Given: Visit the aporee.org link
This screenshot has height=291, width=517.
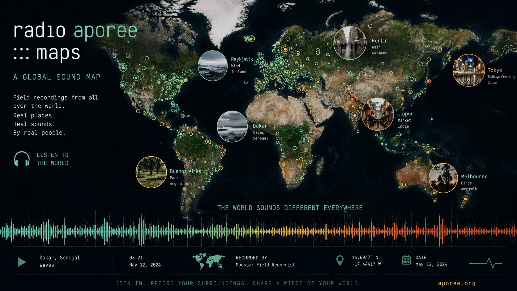Looking at the screenshot, I should pos(457,283).
